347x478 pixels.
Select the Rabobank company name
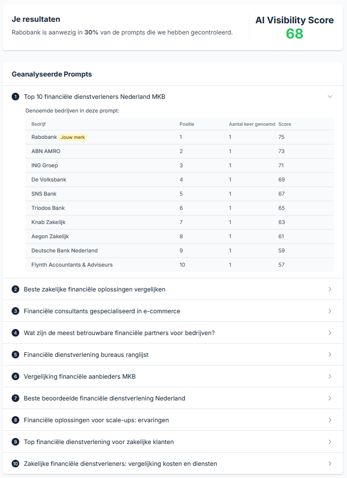point(44,137)
